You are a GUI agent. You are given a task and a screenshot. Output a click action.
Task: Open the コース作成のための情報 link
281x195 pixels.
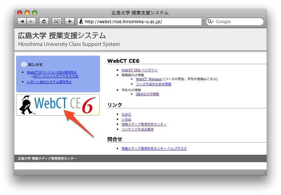(x=154, y=84)
